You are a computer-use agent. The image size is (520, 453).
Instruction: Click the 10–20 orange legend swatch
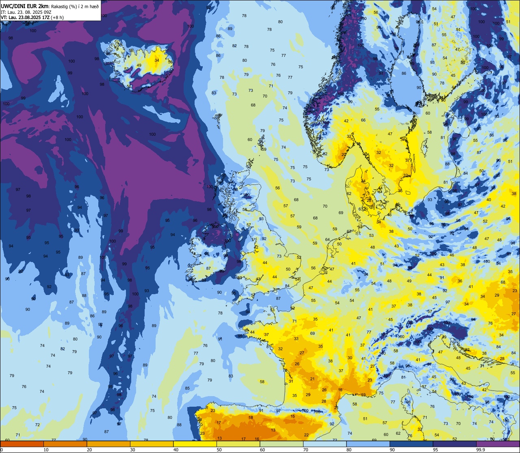(x=65, y=444)
